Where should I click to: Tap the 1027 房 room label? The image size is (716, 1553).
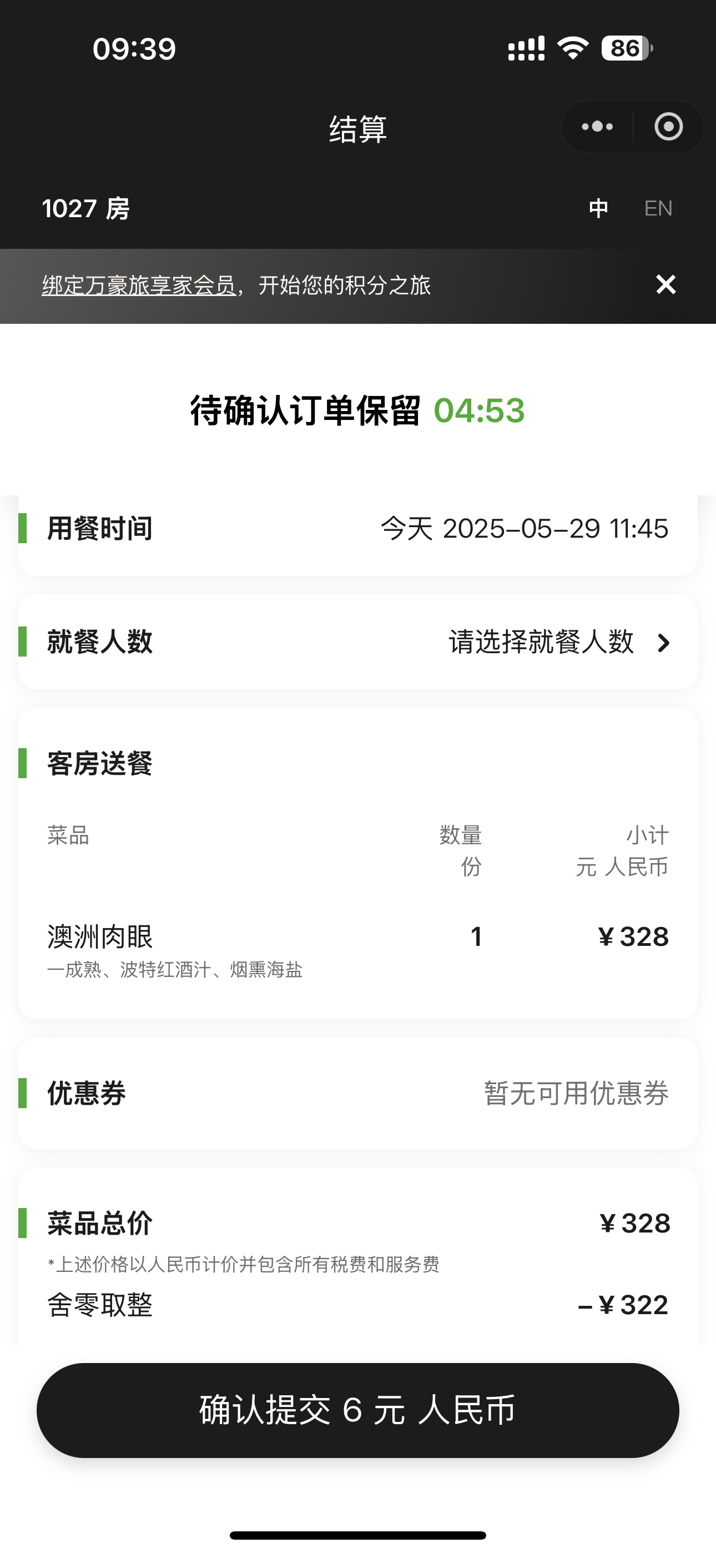[85, 209]
